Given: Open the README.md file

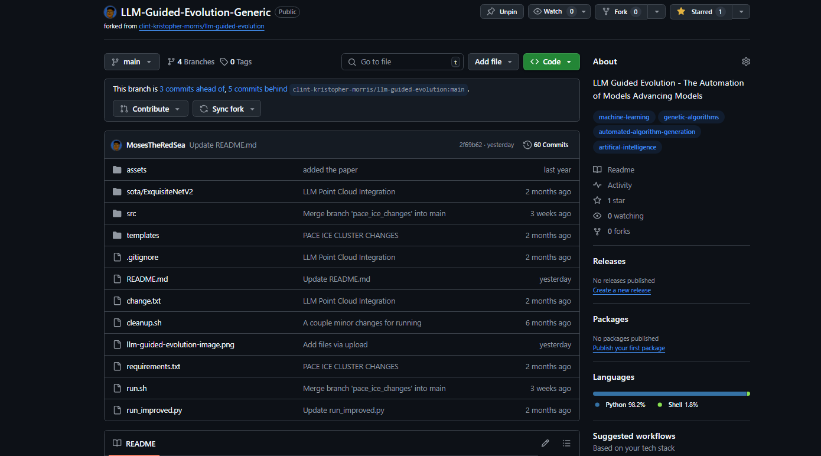Looking at the screenshot, I should pyautogui.click(x=147, y=279).
